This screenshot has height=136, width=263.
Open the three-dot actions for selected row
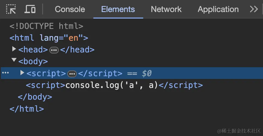(x=5, y=73)
